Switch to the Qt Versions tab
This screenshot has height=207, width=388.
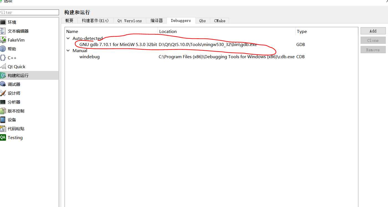click(130, 21)
